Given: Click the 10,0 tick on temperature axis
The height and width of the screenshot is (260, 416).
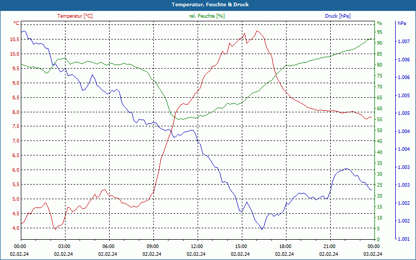Looking at the screenshot, I should [15, 54].
